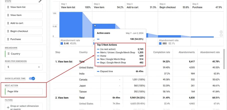Click the zoom out minus icon beside chart
This screenshot has height=110, width=227.
(221, 35)
